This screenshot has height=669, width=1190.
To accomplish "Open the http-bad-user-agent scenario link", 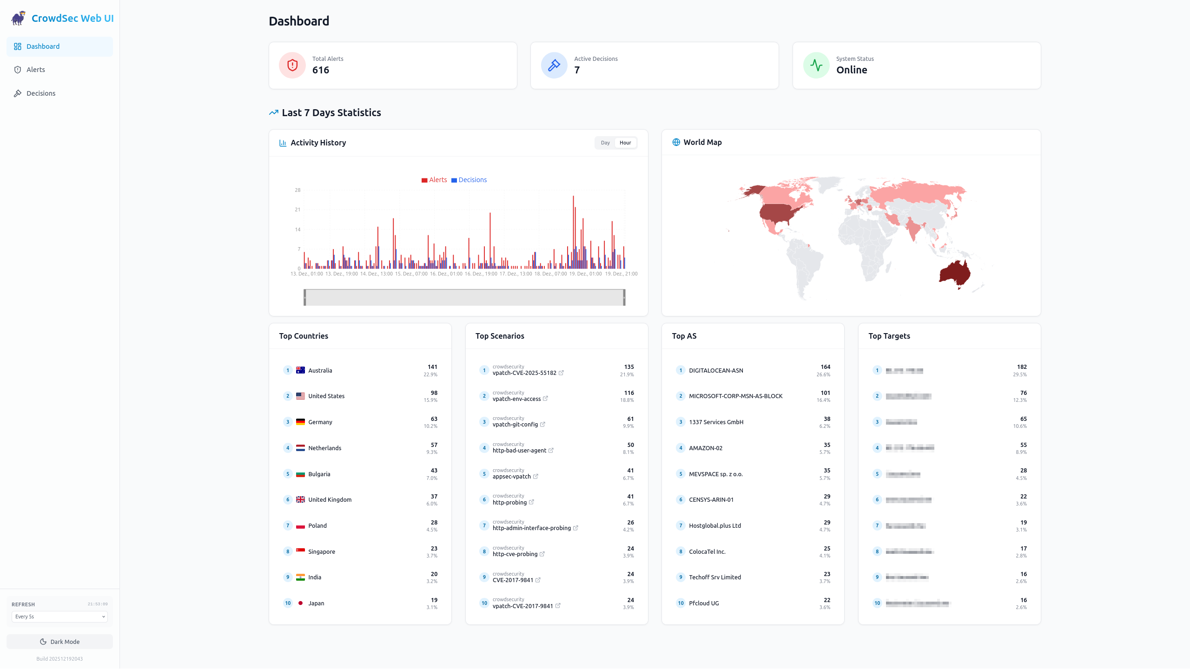I will click(x=551, y=450).
